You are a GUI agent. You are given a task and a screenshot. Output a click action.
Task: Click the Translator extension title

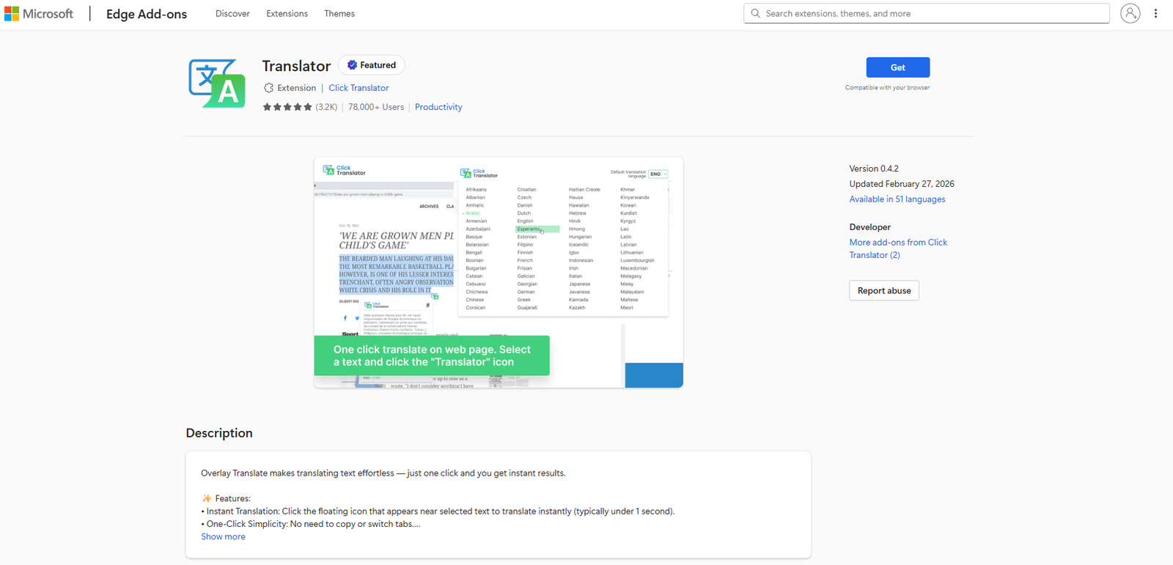point(296,66)
